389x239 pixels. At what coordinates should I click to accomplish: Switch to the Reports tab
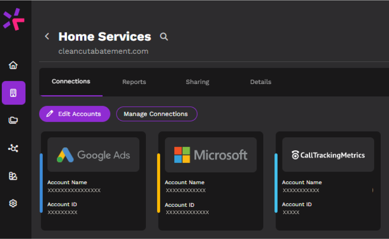click(134, 82)
